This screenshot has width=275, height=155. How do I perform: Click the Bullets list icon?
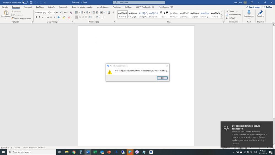[x=77, y=12]
